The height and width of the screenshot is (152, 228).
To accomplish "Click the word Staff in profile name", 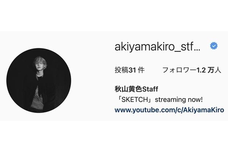I will (x=150, y=89).
